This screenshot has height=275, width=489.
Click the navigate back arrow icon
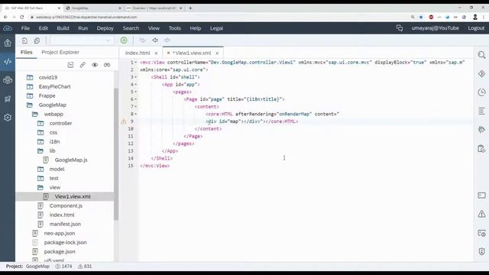pyautogui.click(x=155, y=40)
